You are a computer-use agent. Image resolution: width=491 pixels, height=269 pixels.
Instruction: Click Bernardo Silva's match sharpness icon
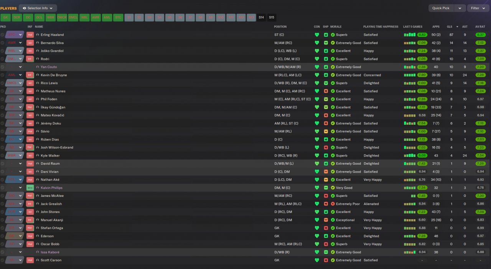pyautogui.click(x=326, y=43)
